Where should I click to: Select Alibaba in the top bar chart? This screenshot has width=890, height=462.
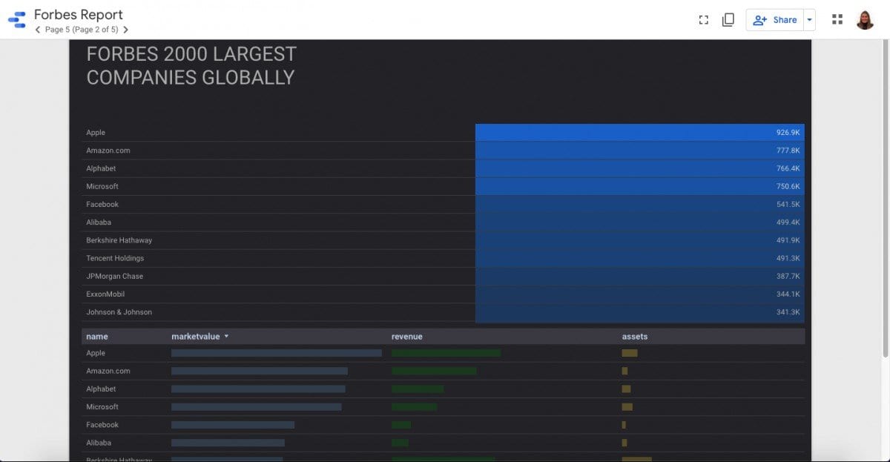click(x=99, y=222)
